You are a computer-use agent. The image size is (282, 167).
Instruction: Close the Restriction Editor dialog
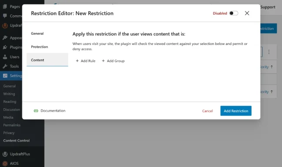point(247,13)
